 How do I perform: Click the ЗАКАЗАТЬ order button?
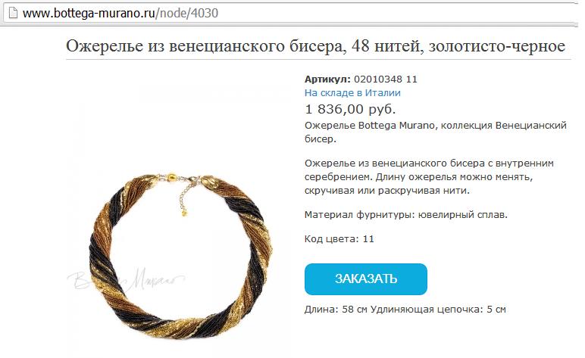[365, 279]
